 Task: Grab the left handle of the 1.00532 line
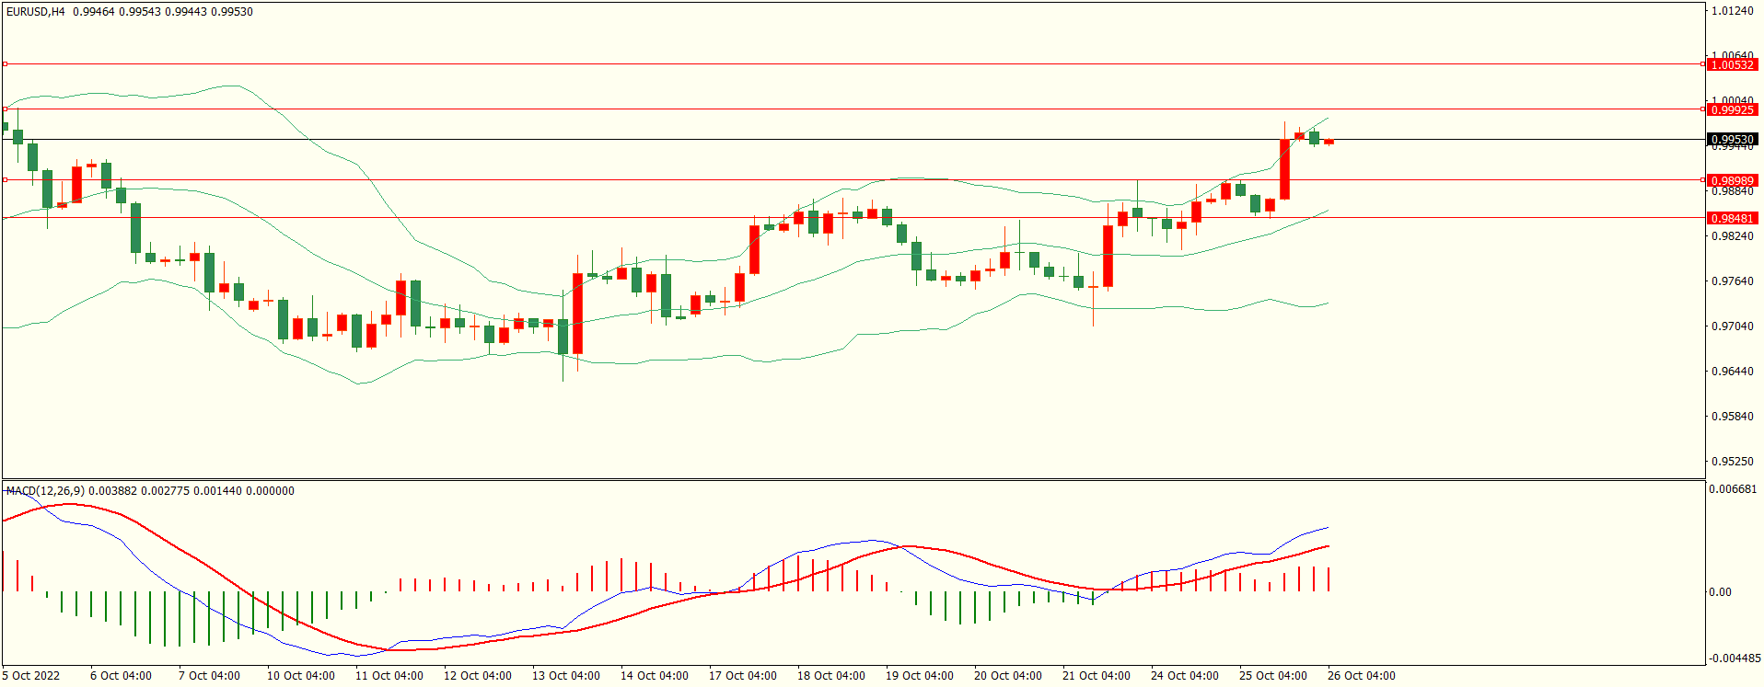click(x=5, y=64)
